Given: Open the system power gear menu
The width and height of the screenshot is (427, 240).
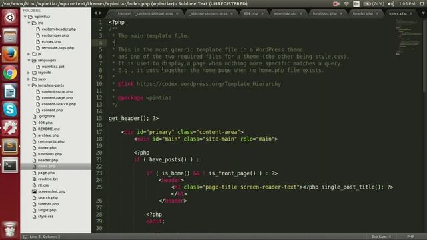Looking at the screenshot, I should (x=422, y=4).
